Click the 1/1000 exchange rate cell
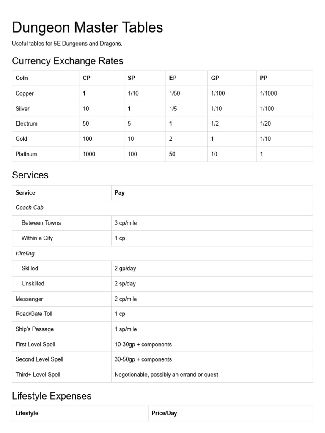 268,93
